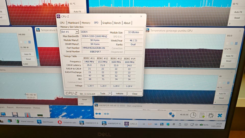Click Reset in the 41 °C graph window
The height and width of the screenshot is (138, 245).
click(x=221, y=98)
